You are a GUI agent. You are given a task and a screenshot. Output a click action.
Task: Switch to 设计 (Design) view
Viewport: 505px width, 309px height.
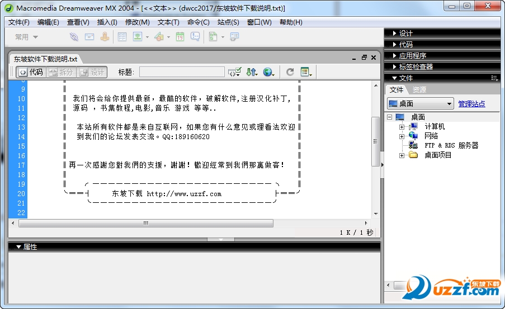(x=92, y=72)
